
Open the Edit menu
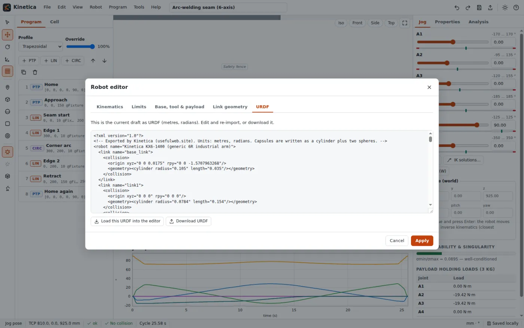pyautogui.click(x=62, y=7)
